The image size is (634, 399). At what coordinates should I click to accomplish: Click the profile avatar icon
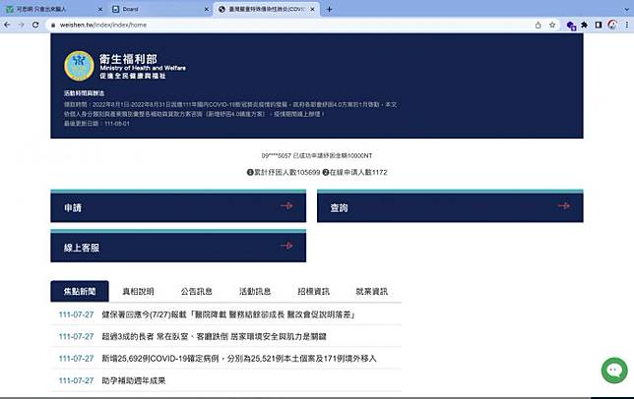pos(612,25)
